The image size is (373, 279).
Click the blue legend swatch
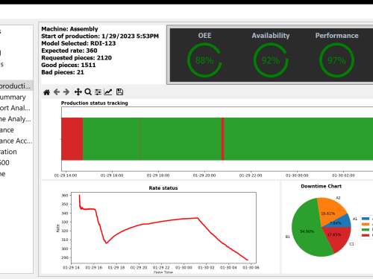coord(366,219)
